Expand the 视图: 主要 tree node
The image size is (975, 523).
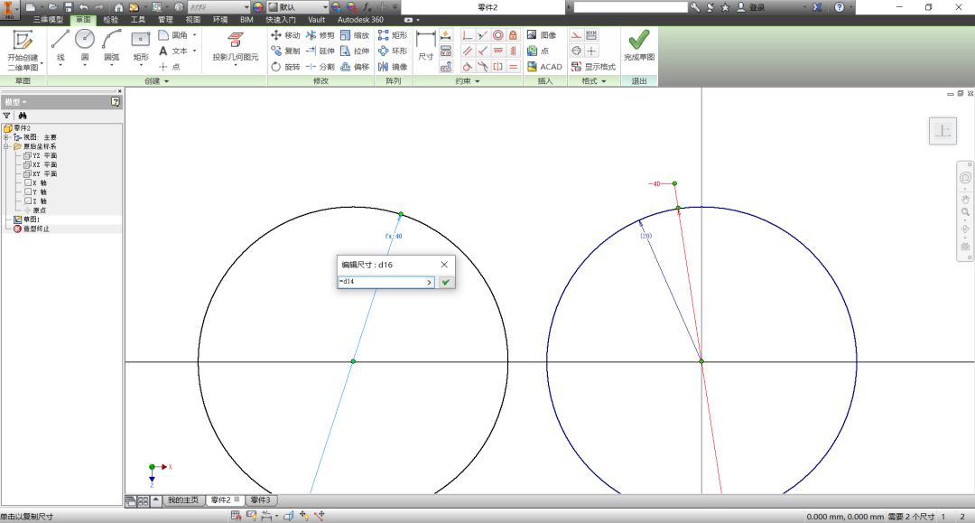click(6, 137)
